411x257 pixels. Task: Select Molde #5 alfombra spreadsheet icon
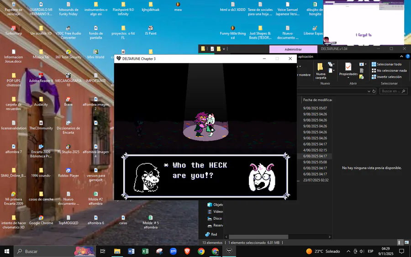pos(150,222)
